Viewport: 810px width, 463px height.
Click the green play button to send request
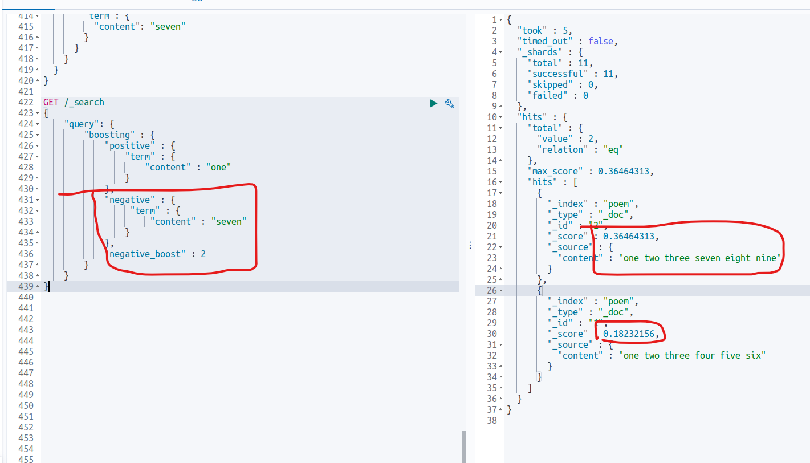pos(434,103)
